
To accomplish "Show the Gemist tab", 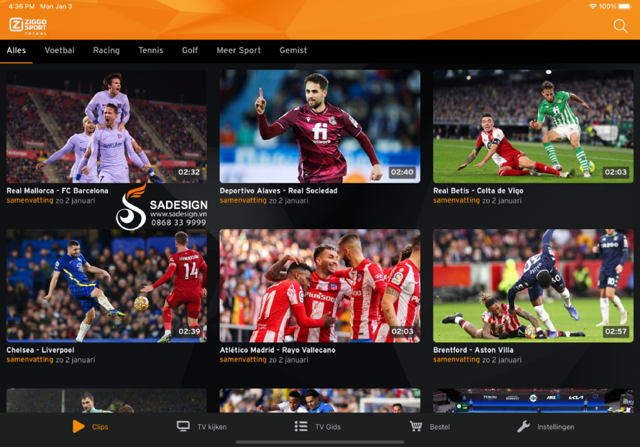I will click(x=293, y=50).
